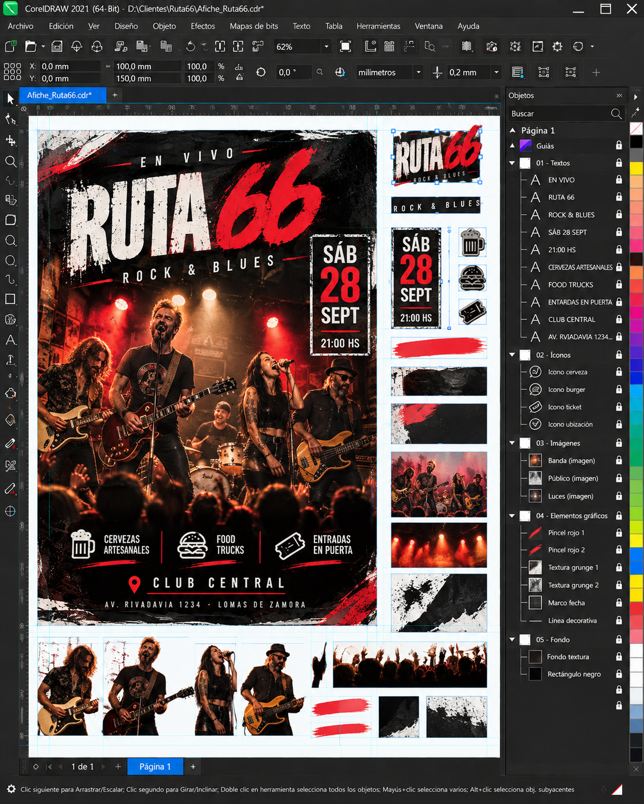Click the no-fill swatch in palette
The height and width of the screenshot is (804, 644).
coord(636,128)
